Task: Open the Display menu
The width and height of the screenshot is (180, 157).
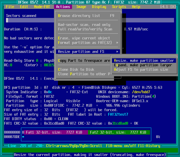Action: click(x=99, y=7)
